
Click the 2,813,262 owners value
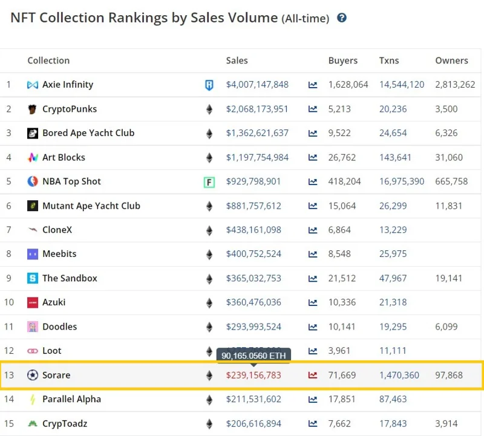tap(455, 85)
